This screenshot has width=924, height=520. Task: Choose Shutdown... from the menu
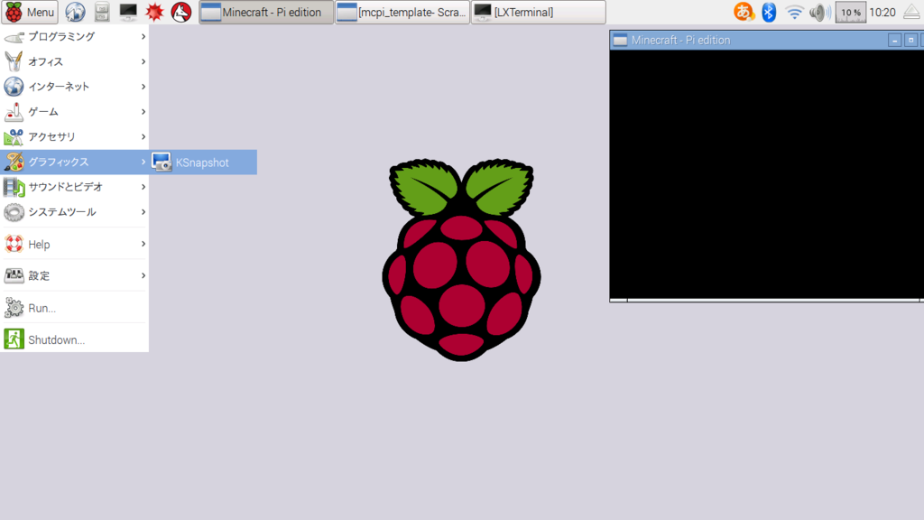(x=74, y=339)
